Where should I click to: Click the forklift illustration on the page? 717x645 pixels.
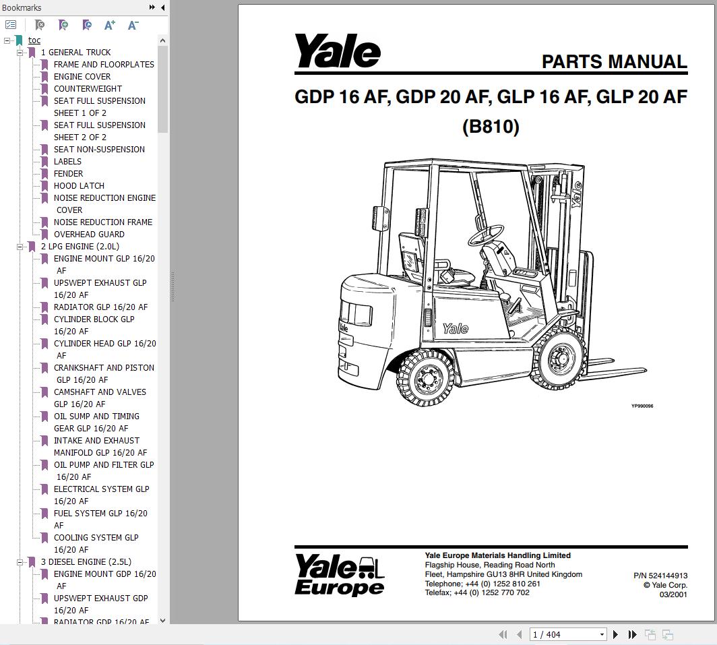coord(492,281)
